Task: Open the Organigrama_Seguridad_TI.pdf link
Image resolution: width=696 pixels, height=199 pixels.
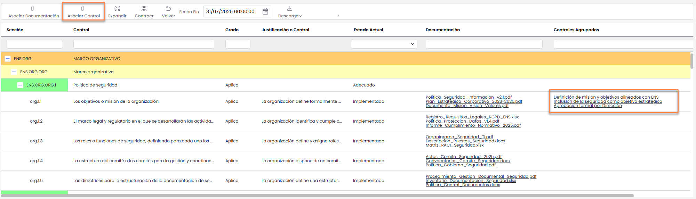Action: [459, 137]
